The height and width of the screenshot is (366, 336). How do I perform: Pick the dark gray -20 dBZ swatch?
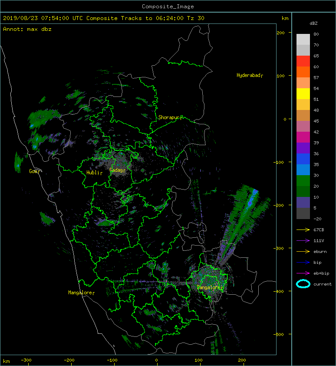point(303,213)
